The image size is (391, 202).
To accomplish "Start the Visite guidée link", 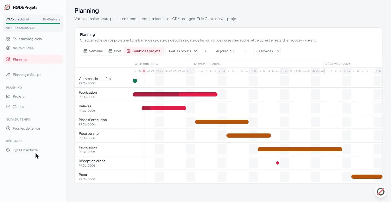I will coord(33,48).
